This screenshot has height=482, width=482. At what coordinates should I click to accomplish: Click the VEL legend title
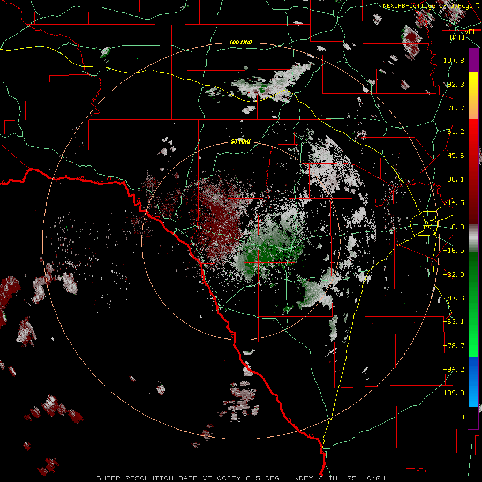point(471,32)
